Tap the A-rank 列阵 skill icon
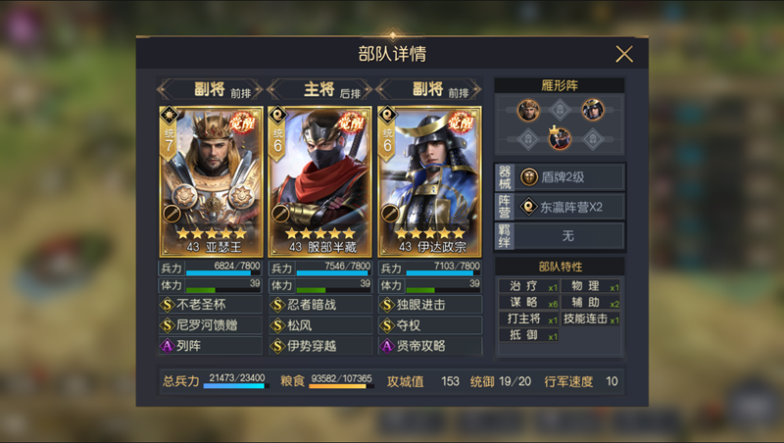The height and width of the screenshot is (443, 784). (167, 346)
